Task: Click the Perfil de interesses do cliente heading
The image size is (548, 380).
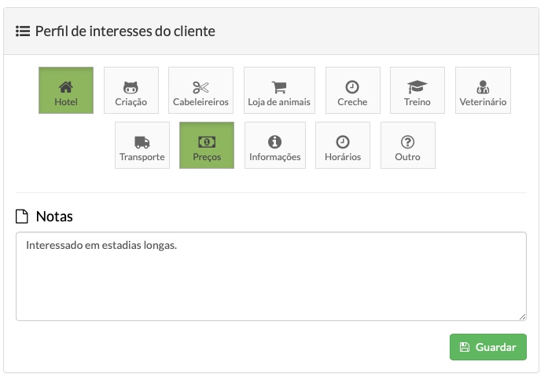Action: pyautogui.click(x=125, y=31)
